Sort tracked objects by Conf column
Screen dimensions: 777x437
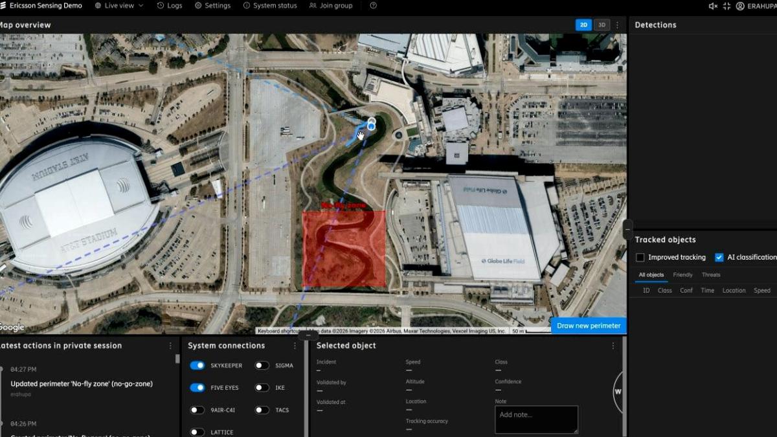[x=686, y=291]
